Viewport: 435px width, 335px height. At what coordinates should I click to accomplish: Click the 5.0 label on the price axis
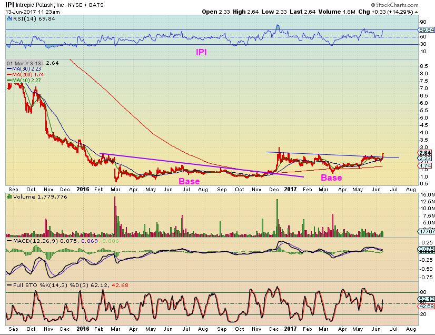pyautogui.click(x=423, y=117)
